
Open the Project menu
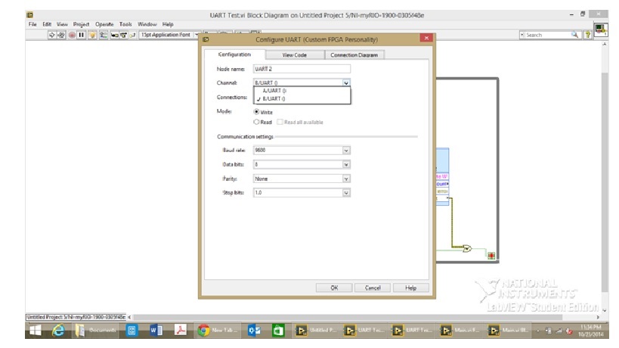[x=81, y=24]
